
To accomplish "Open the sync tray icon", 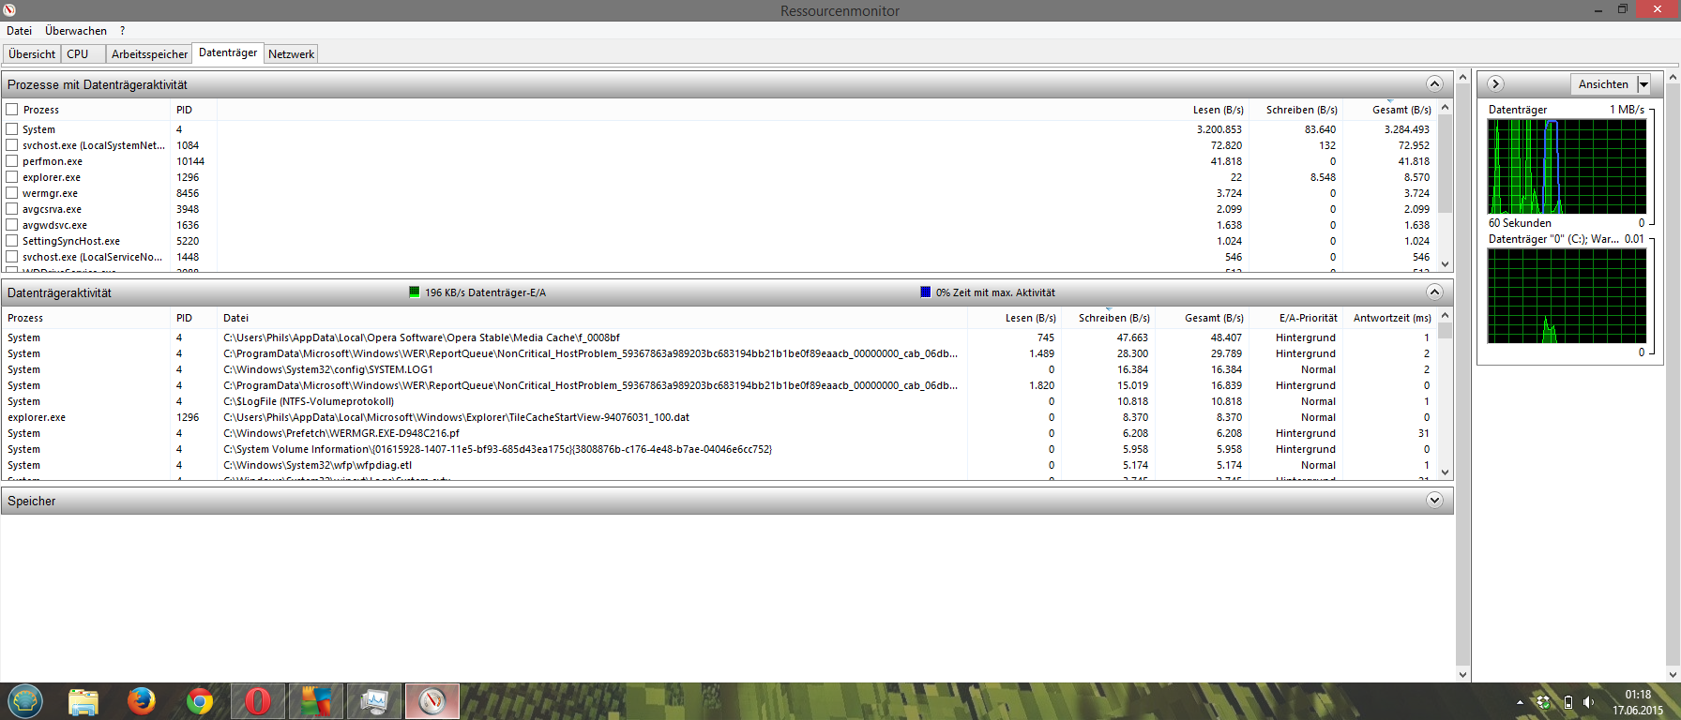I will pos(1543,702).
